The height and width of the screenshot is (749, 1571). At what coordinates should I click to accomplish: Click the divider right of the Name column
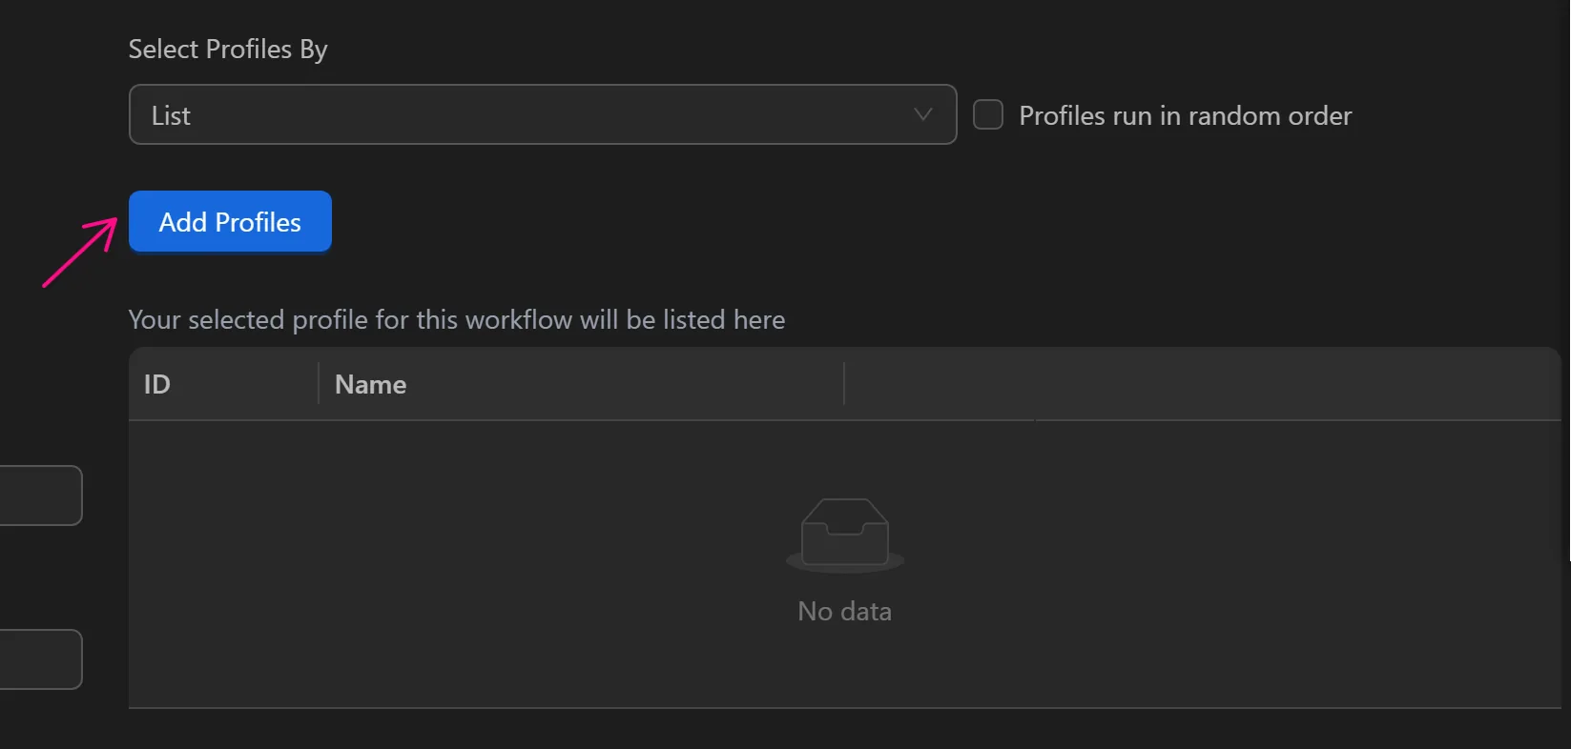(x=844, y=384)
